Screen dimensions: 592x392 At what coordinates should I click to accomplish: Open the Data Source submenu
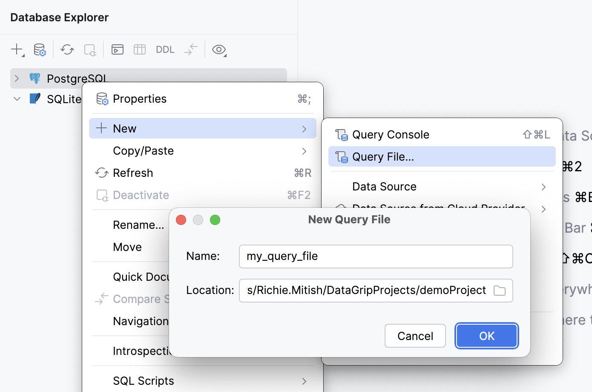pyautogui.click(x=384, y=186)
